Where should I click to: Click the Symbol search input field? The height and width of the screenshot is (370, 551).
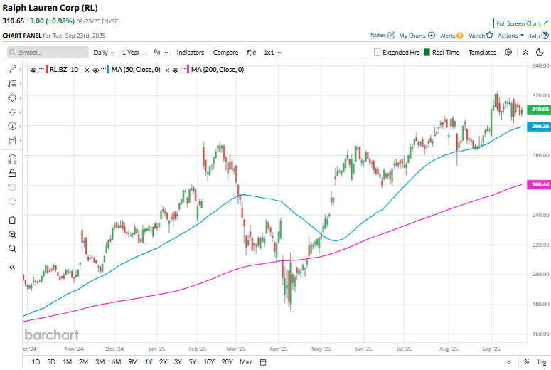[x=48, y=52]
